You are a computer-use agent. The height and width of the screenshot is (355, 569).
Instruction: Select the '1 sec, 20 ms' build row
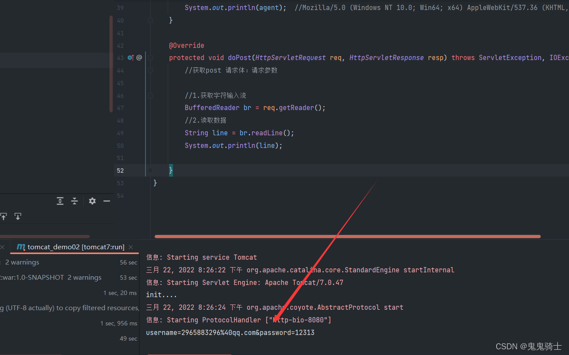pyautogui.click(x=69, y=293)
